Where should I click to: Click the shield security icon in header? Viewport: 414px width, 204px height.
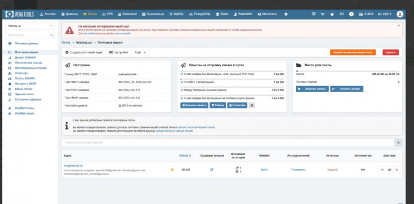click(314, 14)
